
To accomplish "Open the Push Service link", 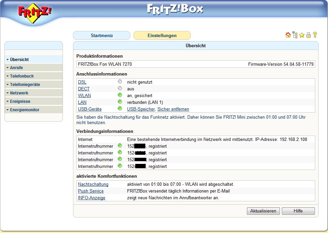I will point(91,191).
